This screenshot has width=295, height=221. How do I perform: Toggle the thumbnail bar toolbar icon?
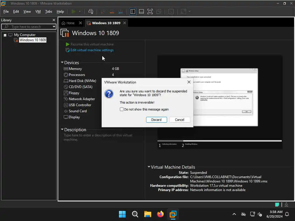tap(141, 12)
